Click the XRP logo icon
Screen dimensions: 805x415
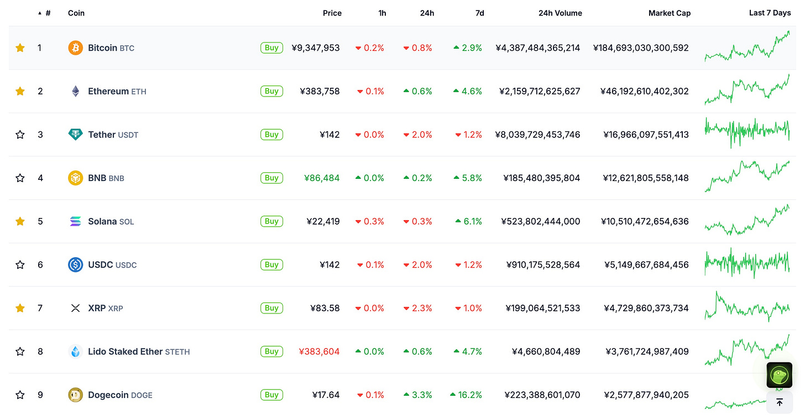75,308
